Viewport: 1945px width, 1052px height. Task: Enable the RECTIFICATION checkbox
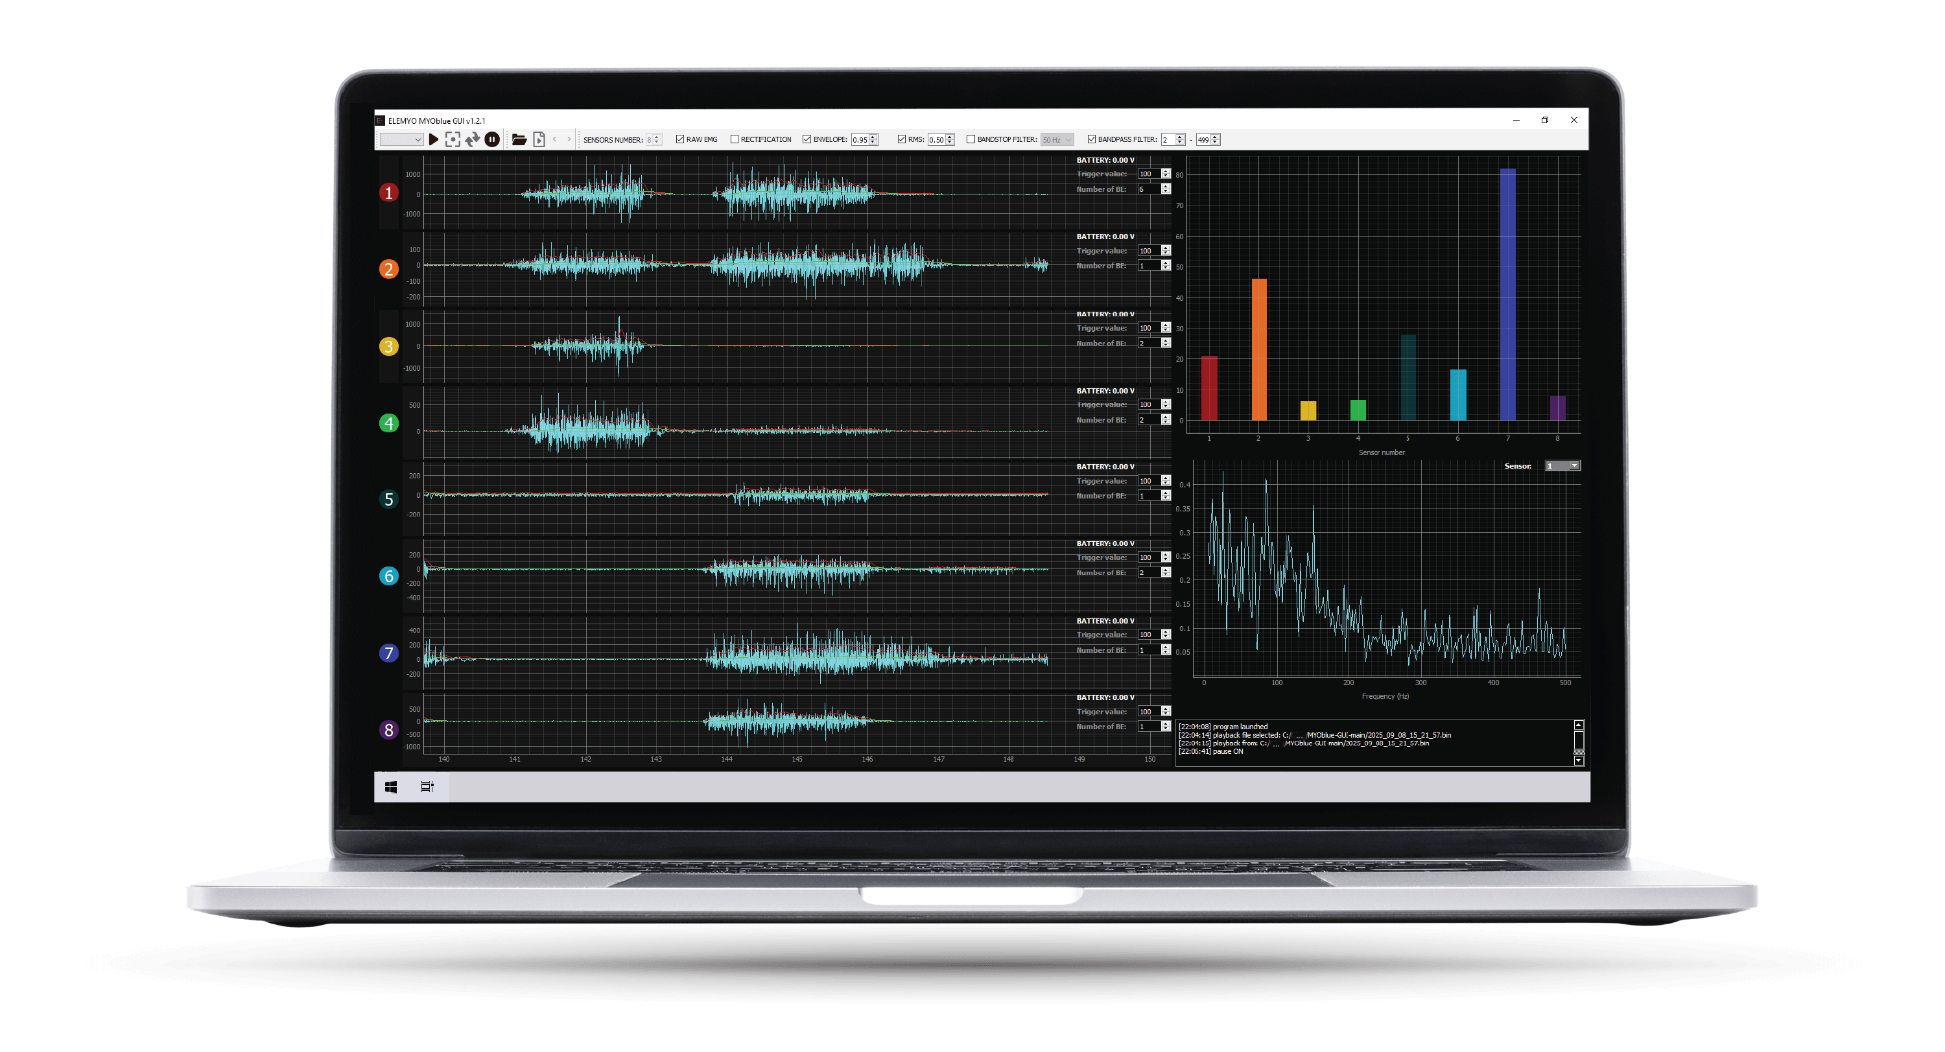(734, 139)
